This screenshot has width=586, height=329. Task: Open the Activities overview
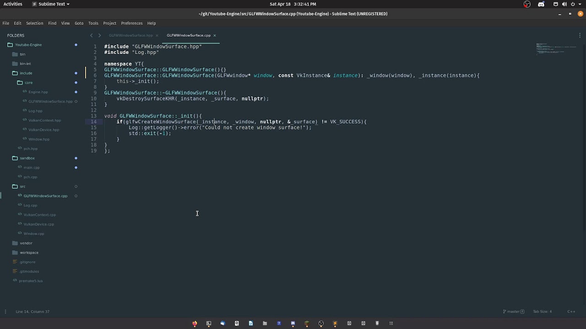[13, 4]
